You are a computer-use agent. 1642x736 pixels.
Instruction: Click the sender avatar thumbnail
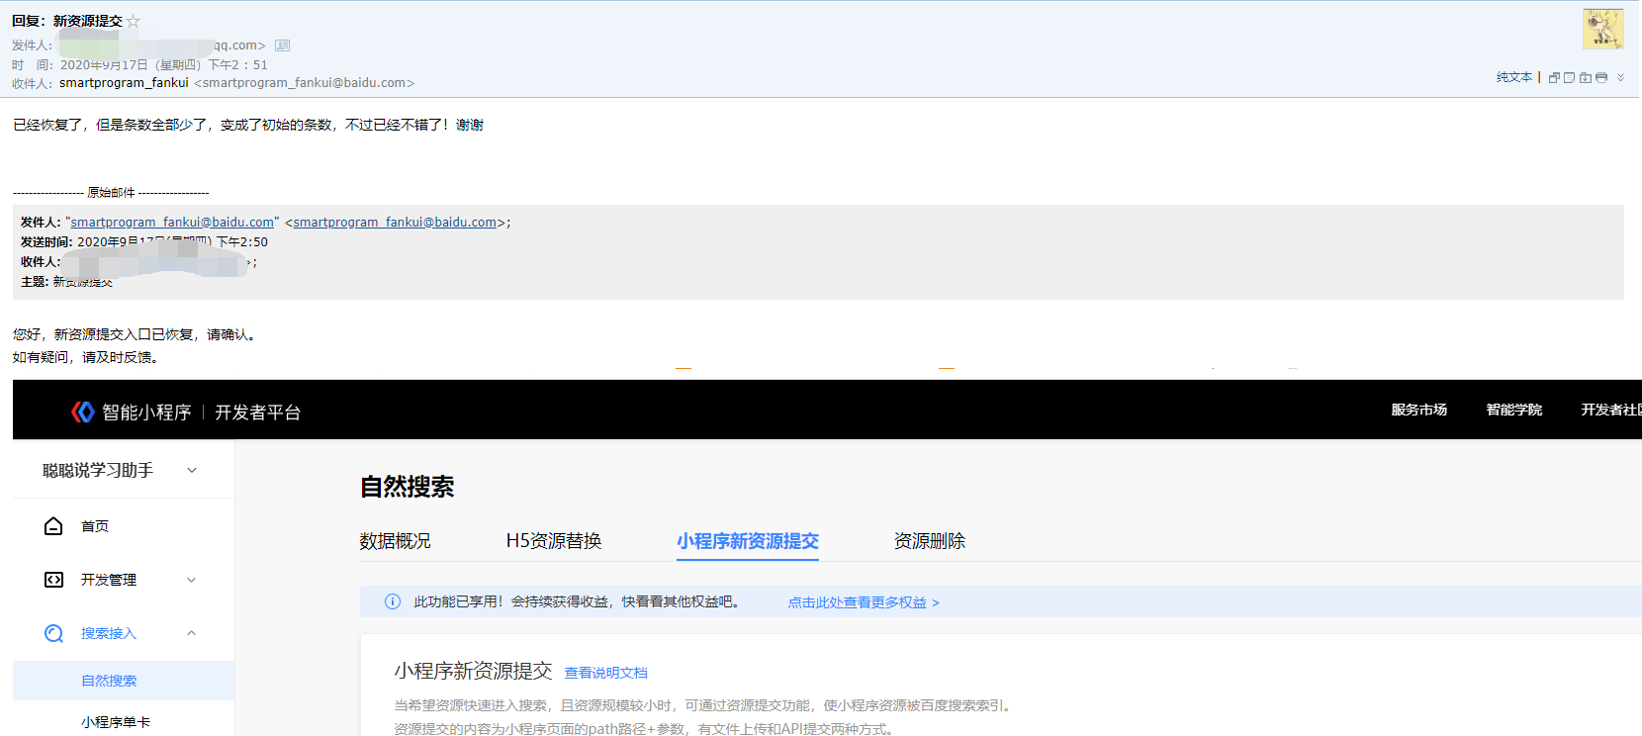pos(1602,29)
